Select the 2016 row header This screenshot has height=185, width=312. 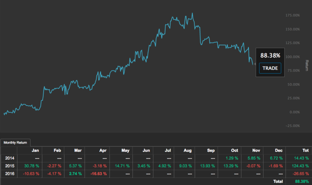9,174
